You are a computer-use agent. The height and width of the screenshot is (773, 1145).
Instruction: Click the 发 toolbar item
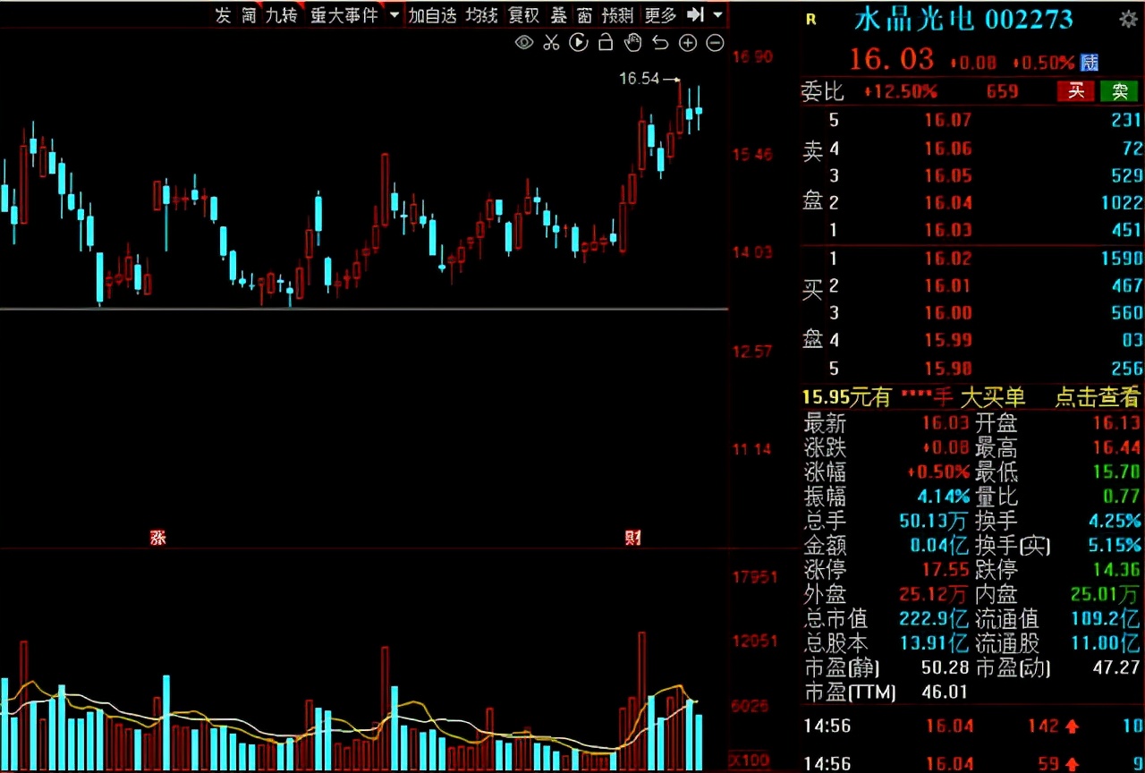(x=223, y=15)
